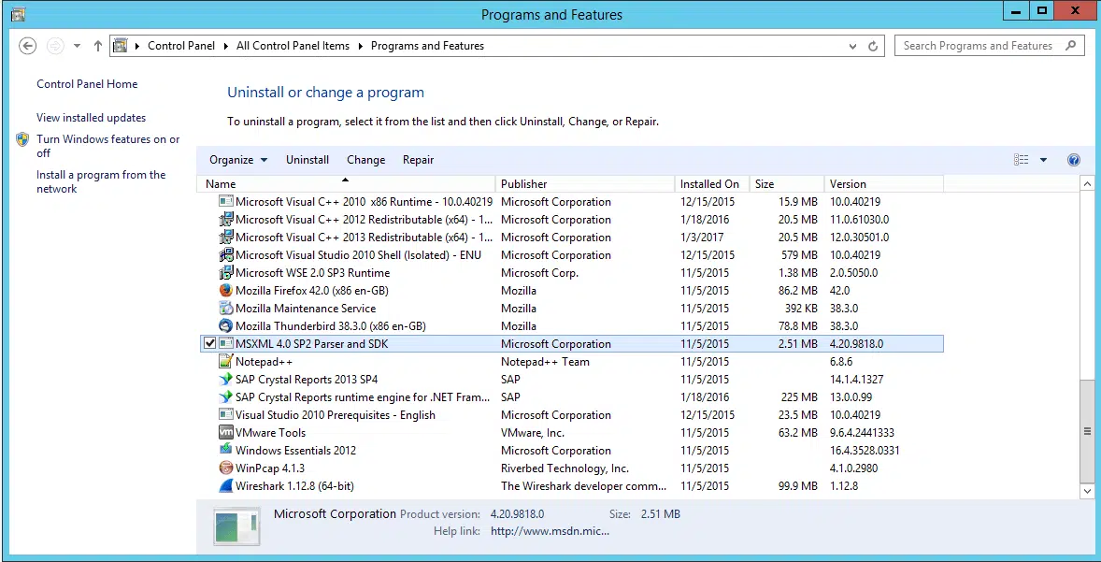Click the change view icon in the toolbar
Screen dimensions: 1101x562
point(1021,160)
